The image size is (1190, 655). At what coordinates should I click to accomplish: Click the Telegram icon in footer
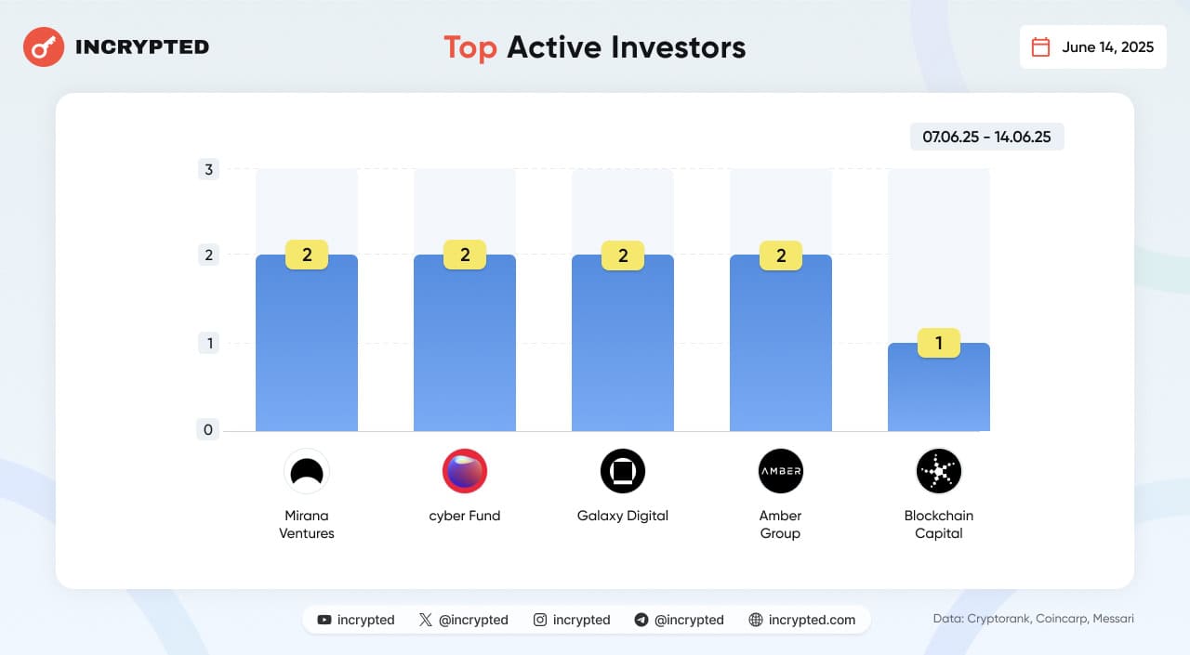(641, 620)
